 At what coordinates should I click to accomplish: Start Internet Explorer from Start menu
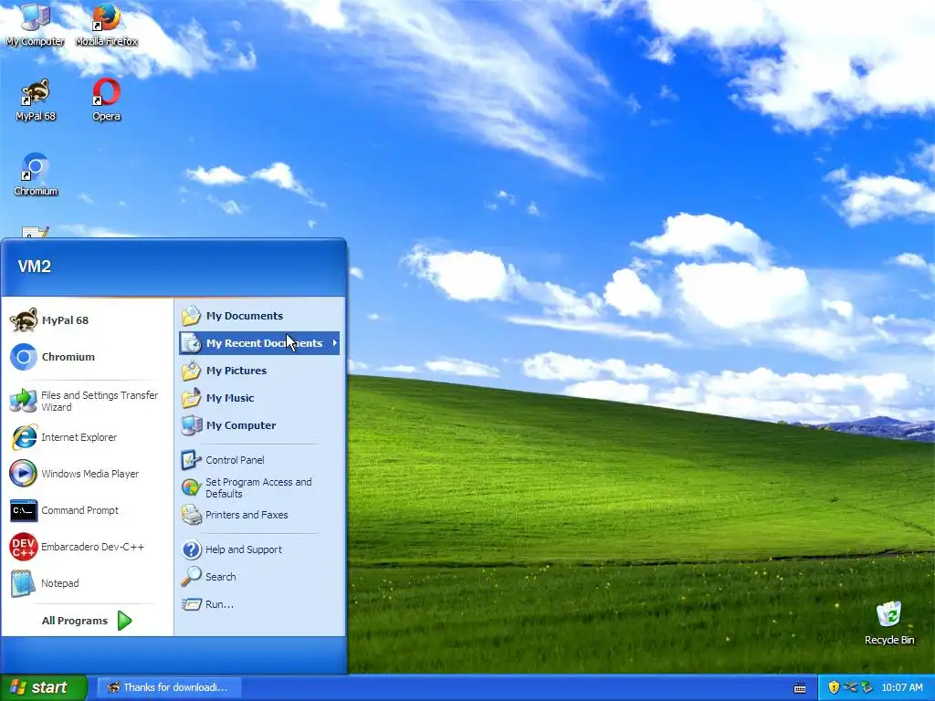[x=87, y=437]
